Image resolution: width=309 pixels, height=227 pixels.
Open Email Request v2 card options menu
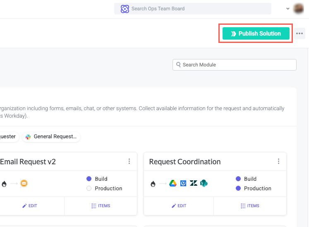pyautogui.click(x=129, y=161)
